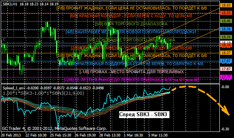The height and width of the screenshot is (138, 234).
Task: Click the orange 18.65 price level tag
Action: [x=226, y=5]
